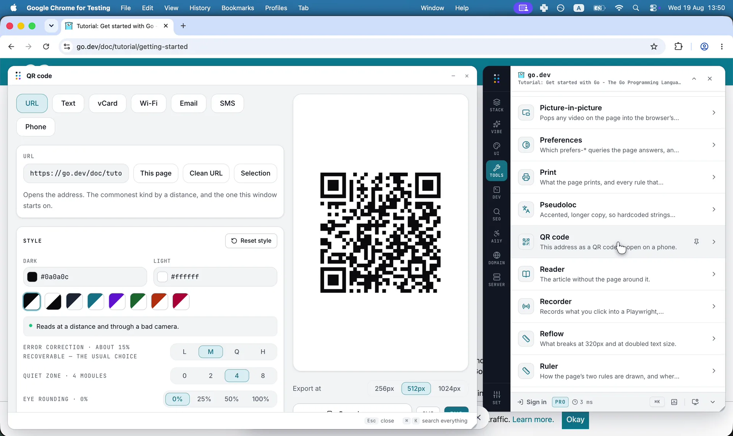This screenshot has height=436, width=733.
Task: Expand the Reflow row chevron
Action: (714, 339)
